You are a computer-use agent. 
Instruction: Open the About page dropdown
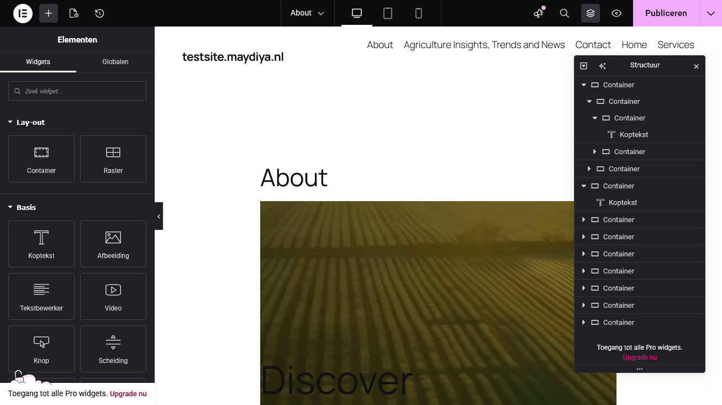pyautogui.click(x=307, y=13)
